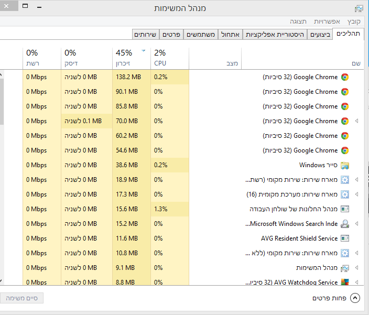Click the 38.6 MB memory value
369x315 pixels.
point(127,165)
